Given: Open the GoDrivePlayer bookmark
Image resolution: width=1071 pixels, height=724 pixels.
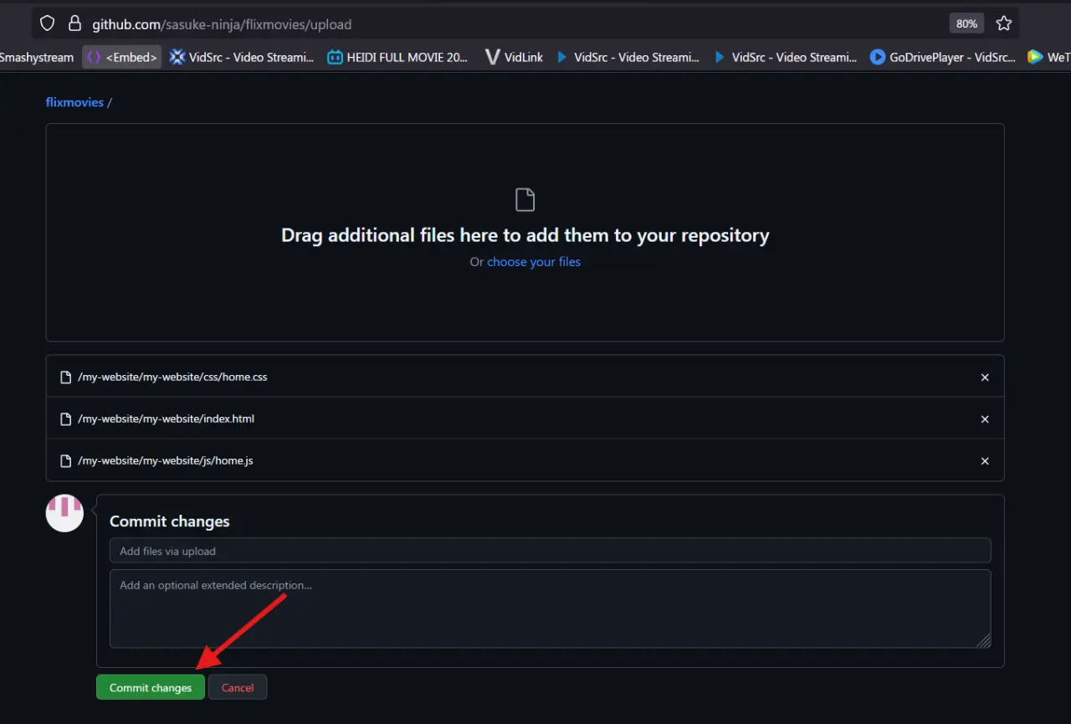Looking at the screenshot, I should (943, 57).
